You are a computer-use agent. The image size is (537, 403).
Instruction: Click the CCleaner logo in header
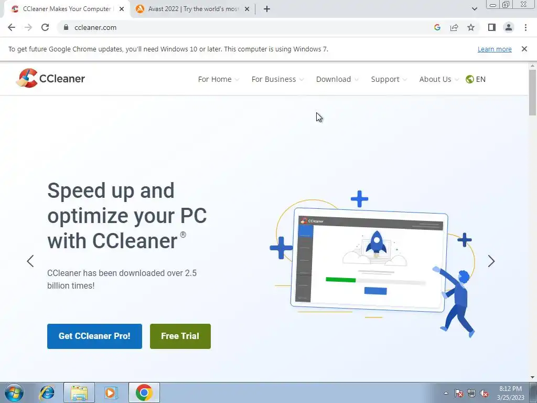[x=50, y=79]
